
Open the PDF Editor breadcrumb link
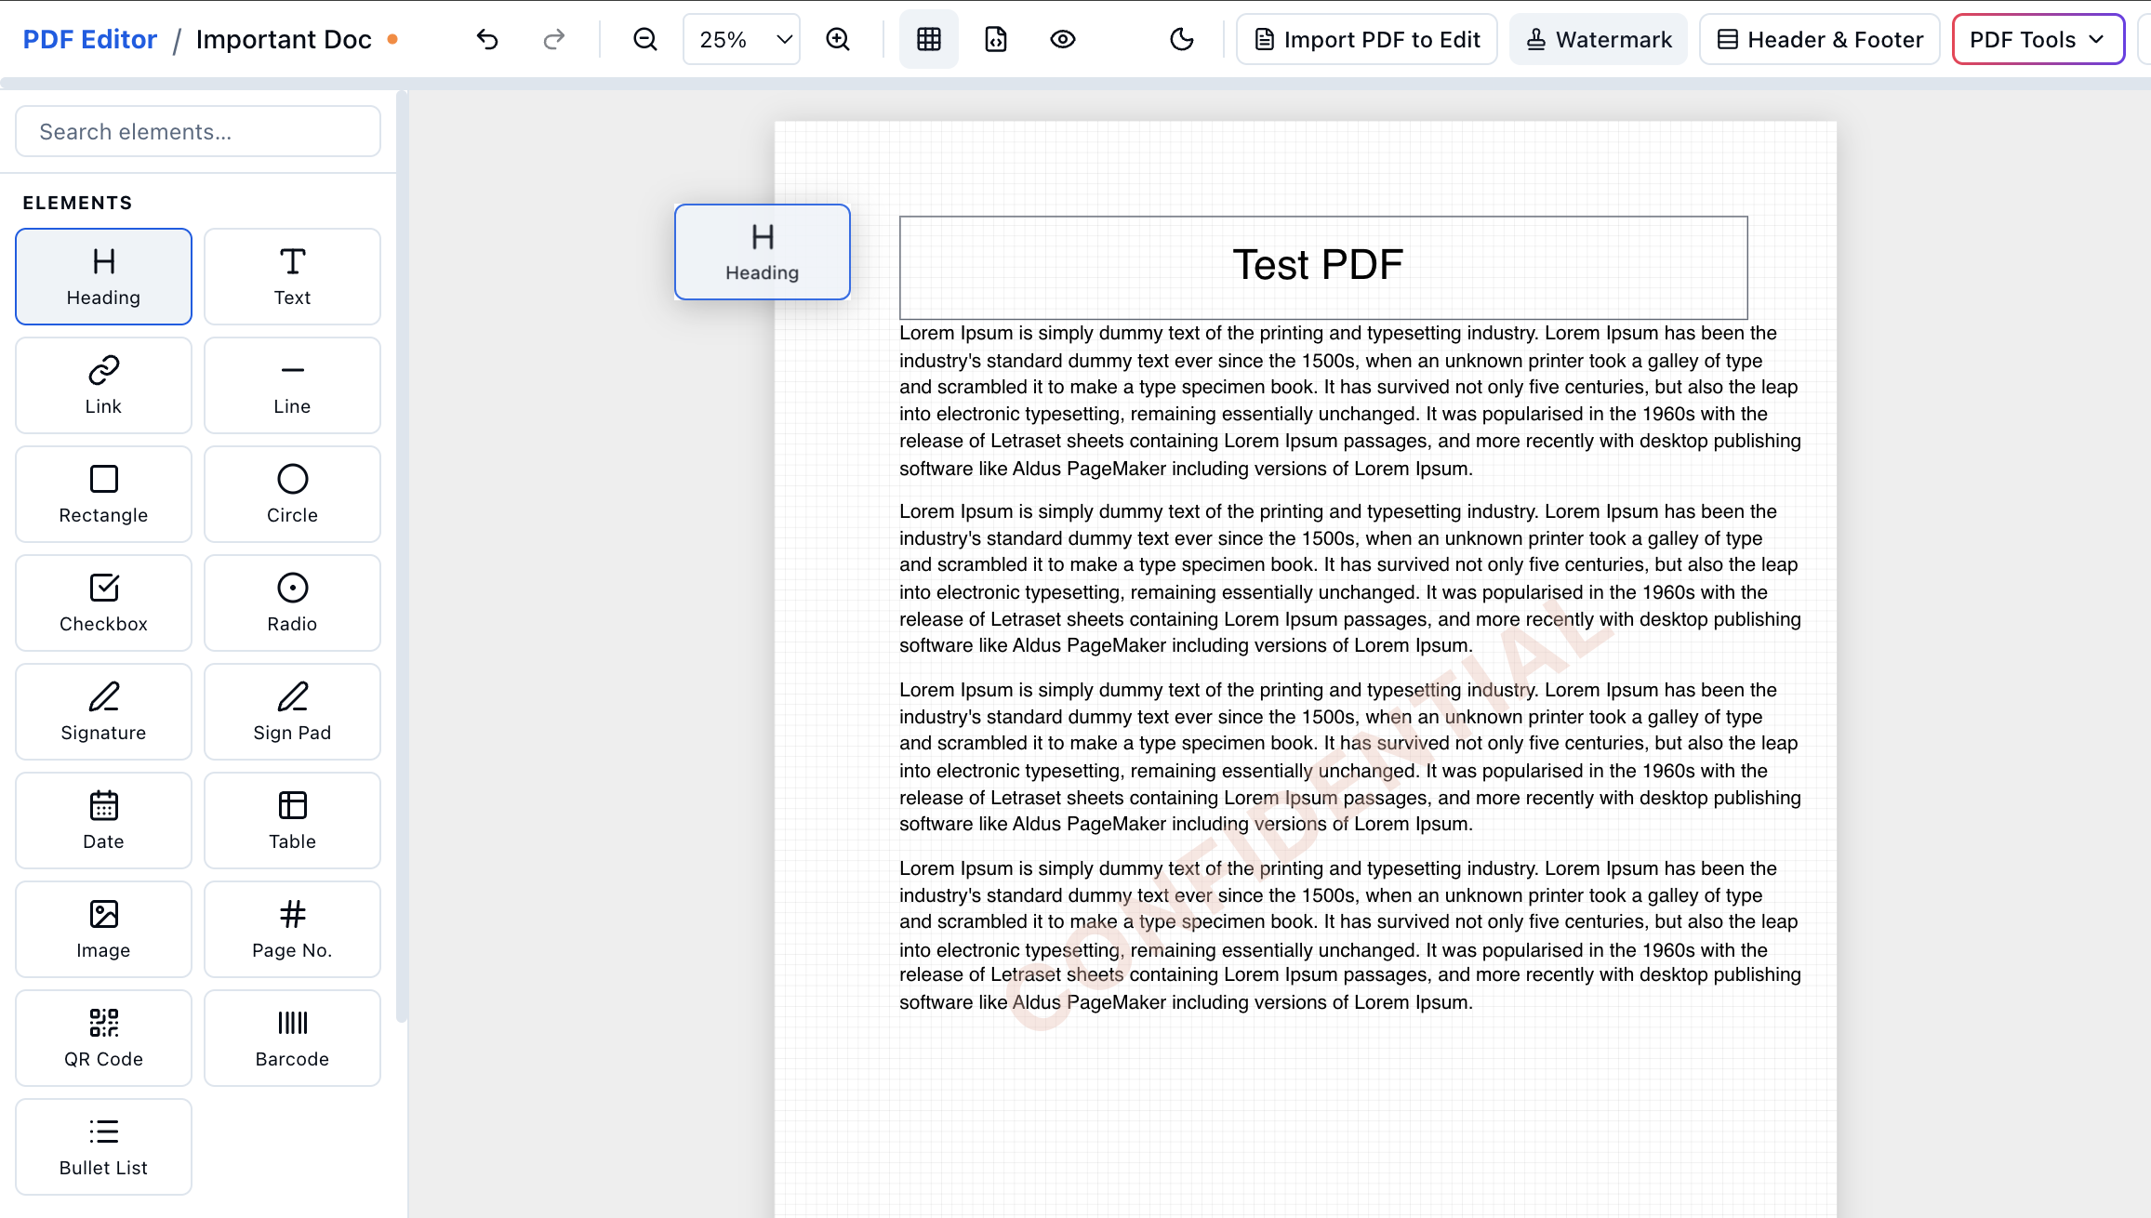pyautogui.click(x=88, y=38)
